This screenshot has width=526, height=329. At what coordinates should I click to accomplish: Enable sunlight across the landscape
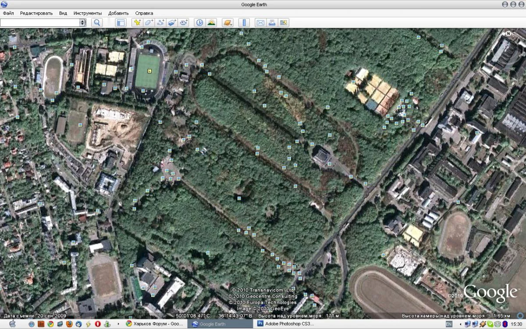(211, 22)
